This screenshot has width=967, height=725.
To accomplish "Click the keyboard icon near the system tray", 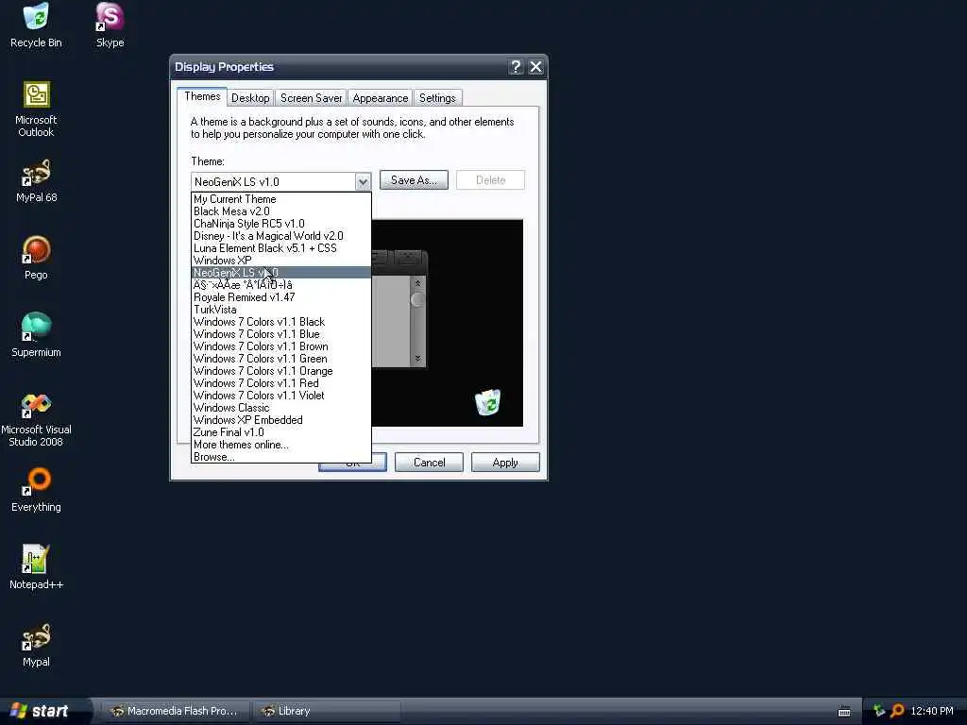I will click(x=844, y=712).
